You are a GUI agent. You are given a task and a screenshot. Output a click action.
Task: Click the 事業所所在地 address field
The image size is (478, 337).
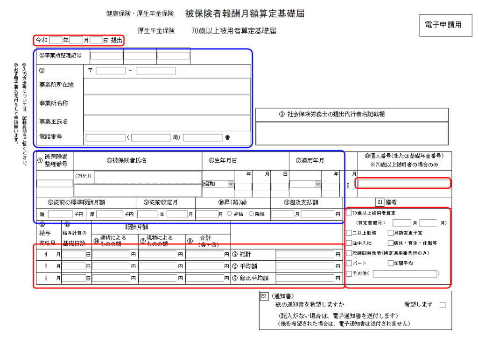tap(167, 86)
